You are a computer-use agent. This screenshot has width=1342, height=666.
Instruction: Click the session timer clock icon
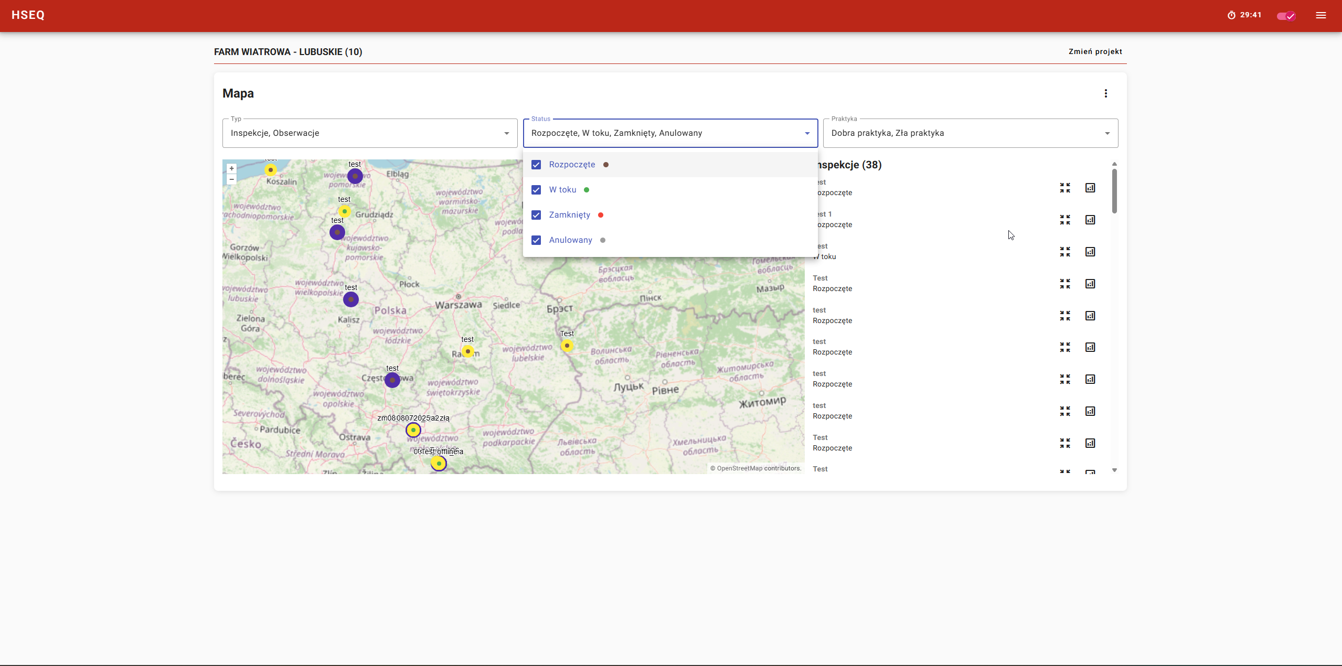pyautogui.click(x=1231, y=15)
